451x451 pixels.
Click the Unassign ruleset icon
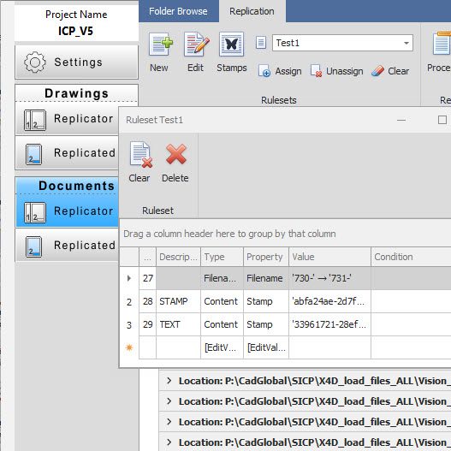point(316,71)
